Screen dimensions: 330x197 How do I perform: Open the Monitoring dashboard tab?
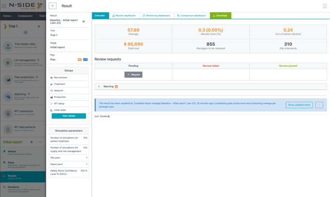click(156, 16)
